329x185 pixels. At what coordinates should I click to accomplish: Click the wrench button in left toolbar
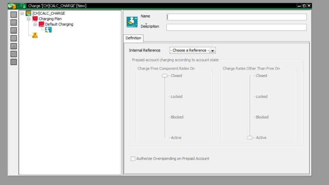14,46
